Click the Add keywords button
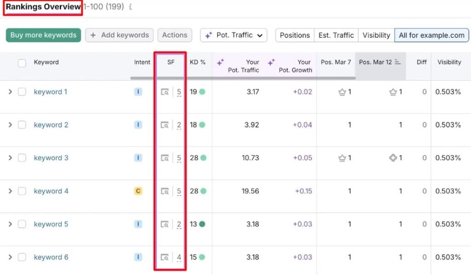Viewport: 471px width, 275px height. (119, 35)
